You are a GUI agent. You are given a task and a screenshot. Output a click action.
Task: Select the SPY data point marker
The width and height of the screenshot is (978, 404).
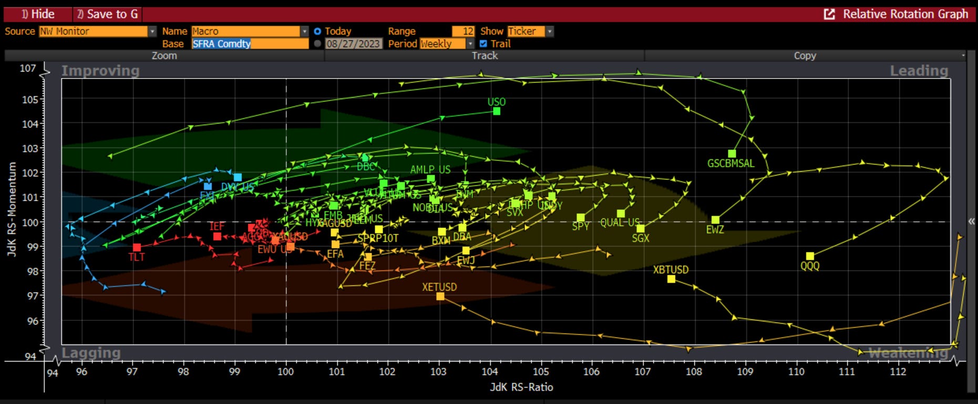pyautogui.click(x=581, y=217)
